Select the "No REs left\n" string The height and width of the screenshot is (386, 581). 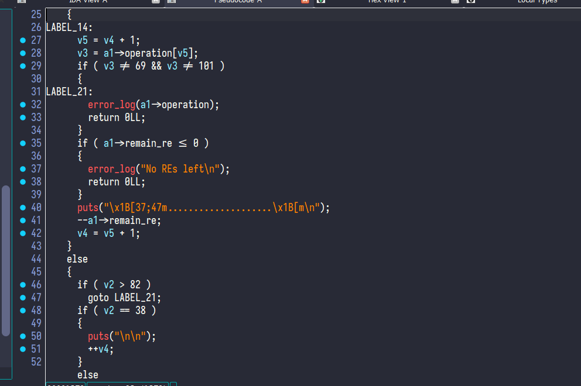[x=181, y=169]
